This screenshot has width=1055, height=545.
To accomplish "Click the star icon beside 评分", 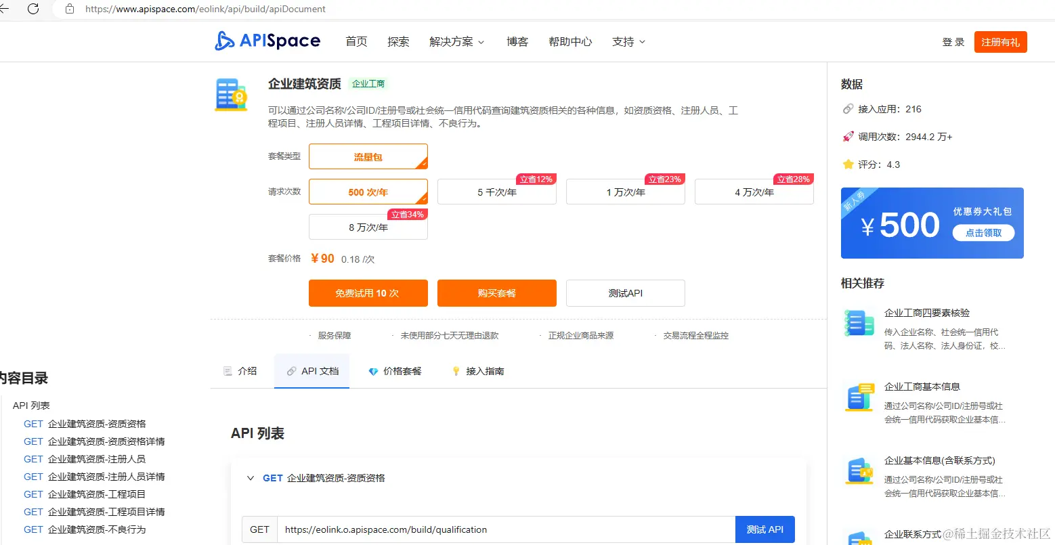I will 848,165.
